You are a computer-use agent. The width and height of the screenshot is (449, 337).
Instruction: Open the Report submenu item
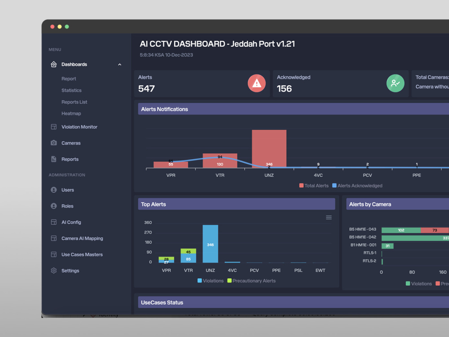(x=69, y=79)
